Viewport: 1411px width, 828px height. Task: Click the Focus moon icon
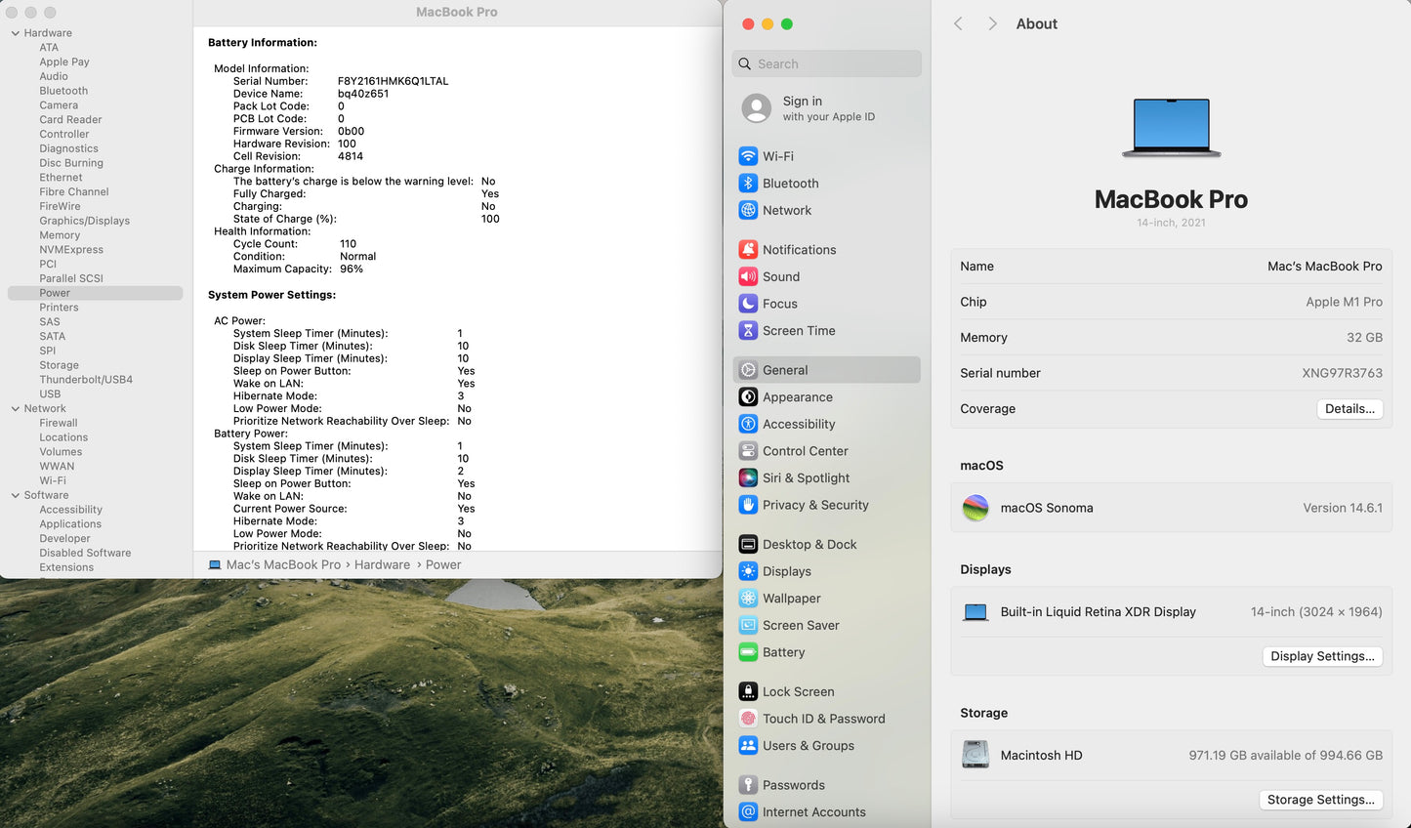[748, 304]
